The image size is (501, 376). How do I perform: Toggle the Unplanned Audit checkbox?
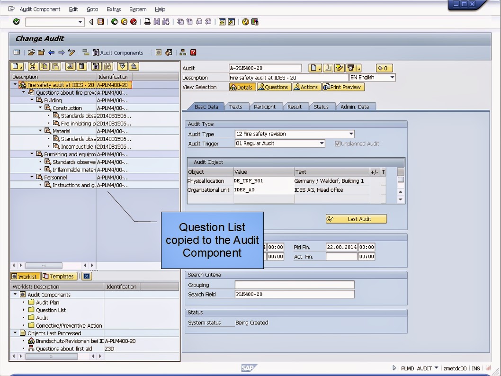point(338,143)
